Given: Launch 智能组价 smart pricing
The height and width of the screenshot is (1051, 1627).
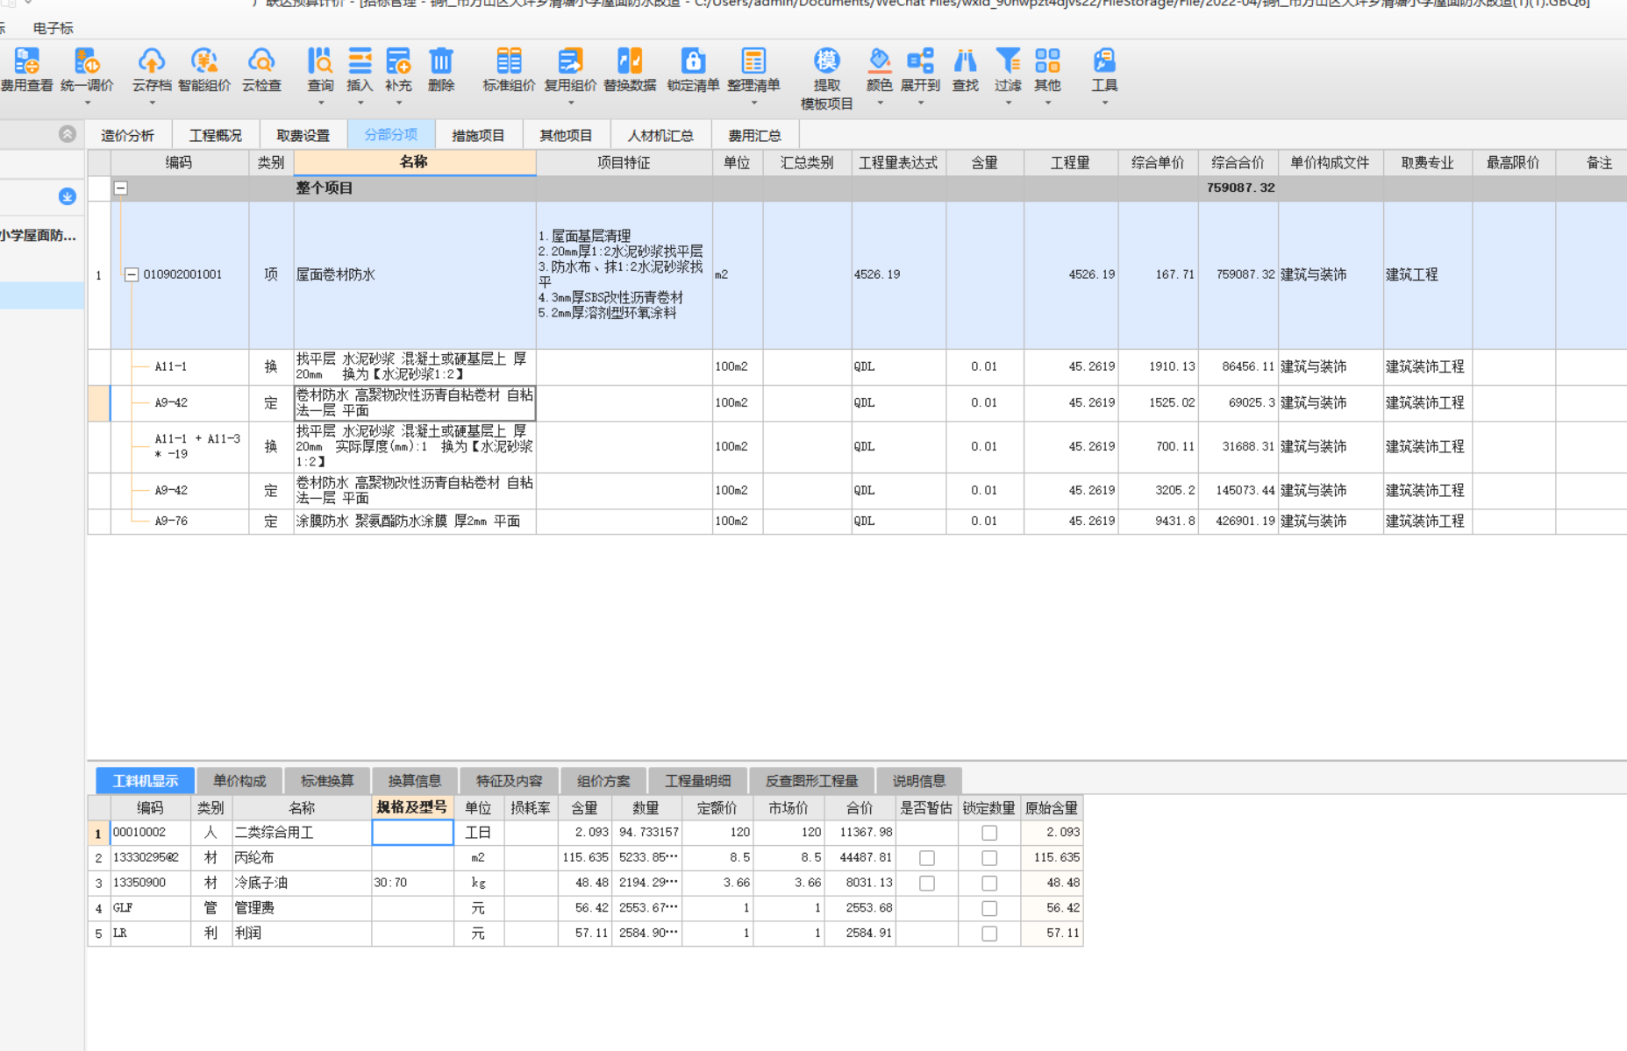Looking at the screenshot, I should [x=204, y=70].
